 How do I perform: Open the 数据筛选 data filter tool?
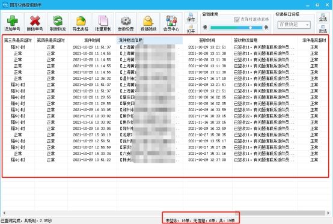(148, 23)
